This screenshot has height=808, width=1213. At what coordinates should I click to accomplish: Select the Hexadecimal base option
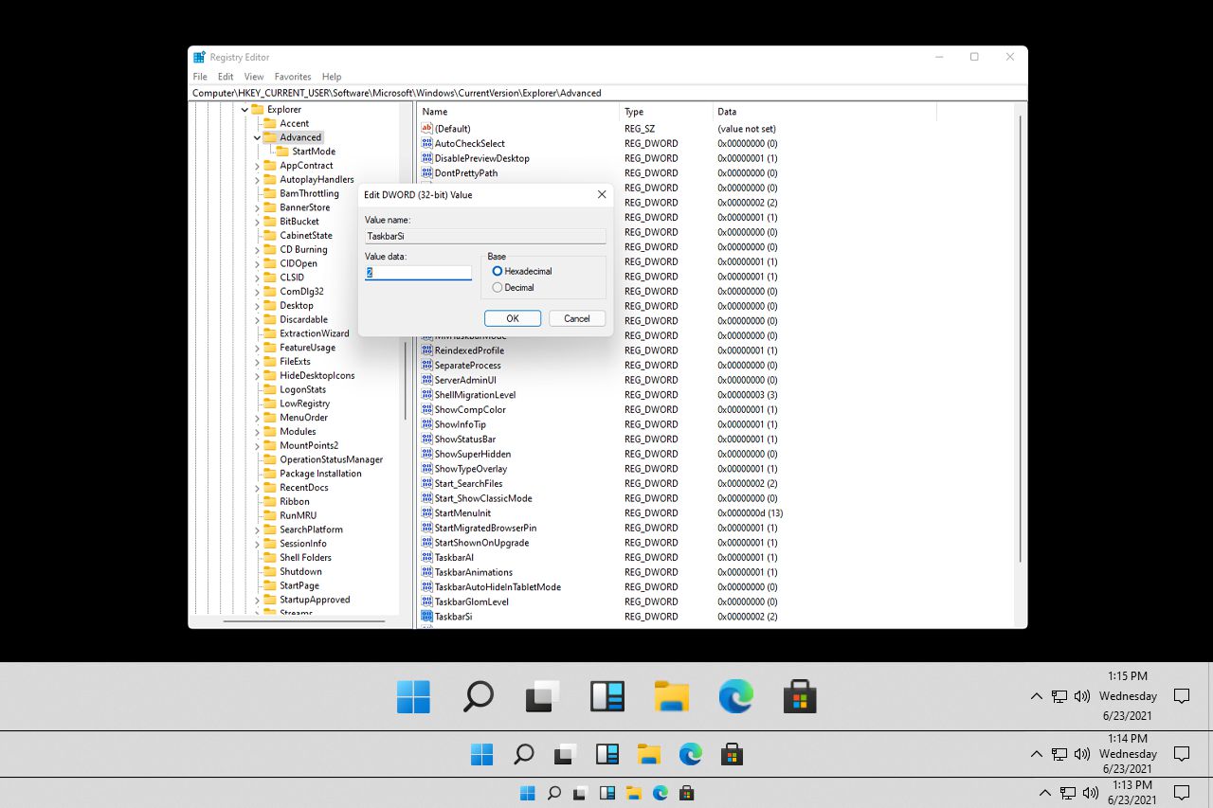pos(497,271)
